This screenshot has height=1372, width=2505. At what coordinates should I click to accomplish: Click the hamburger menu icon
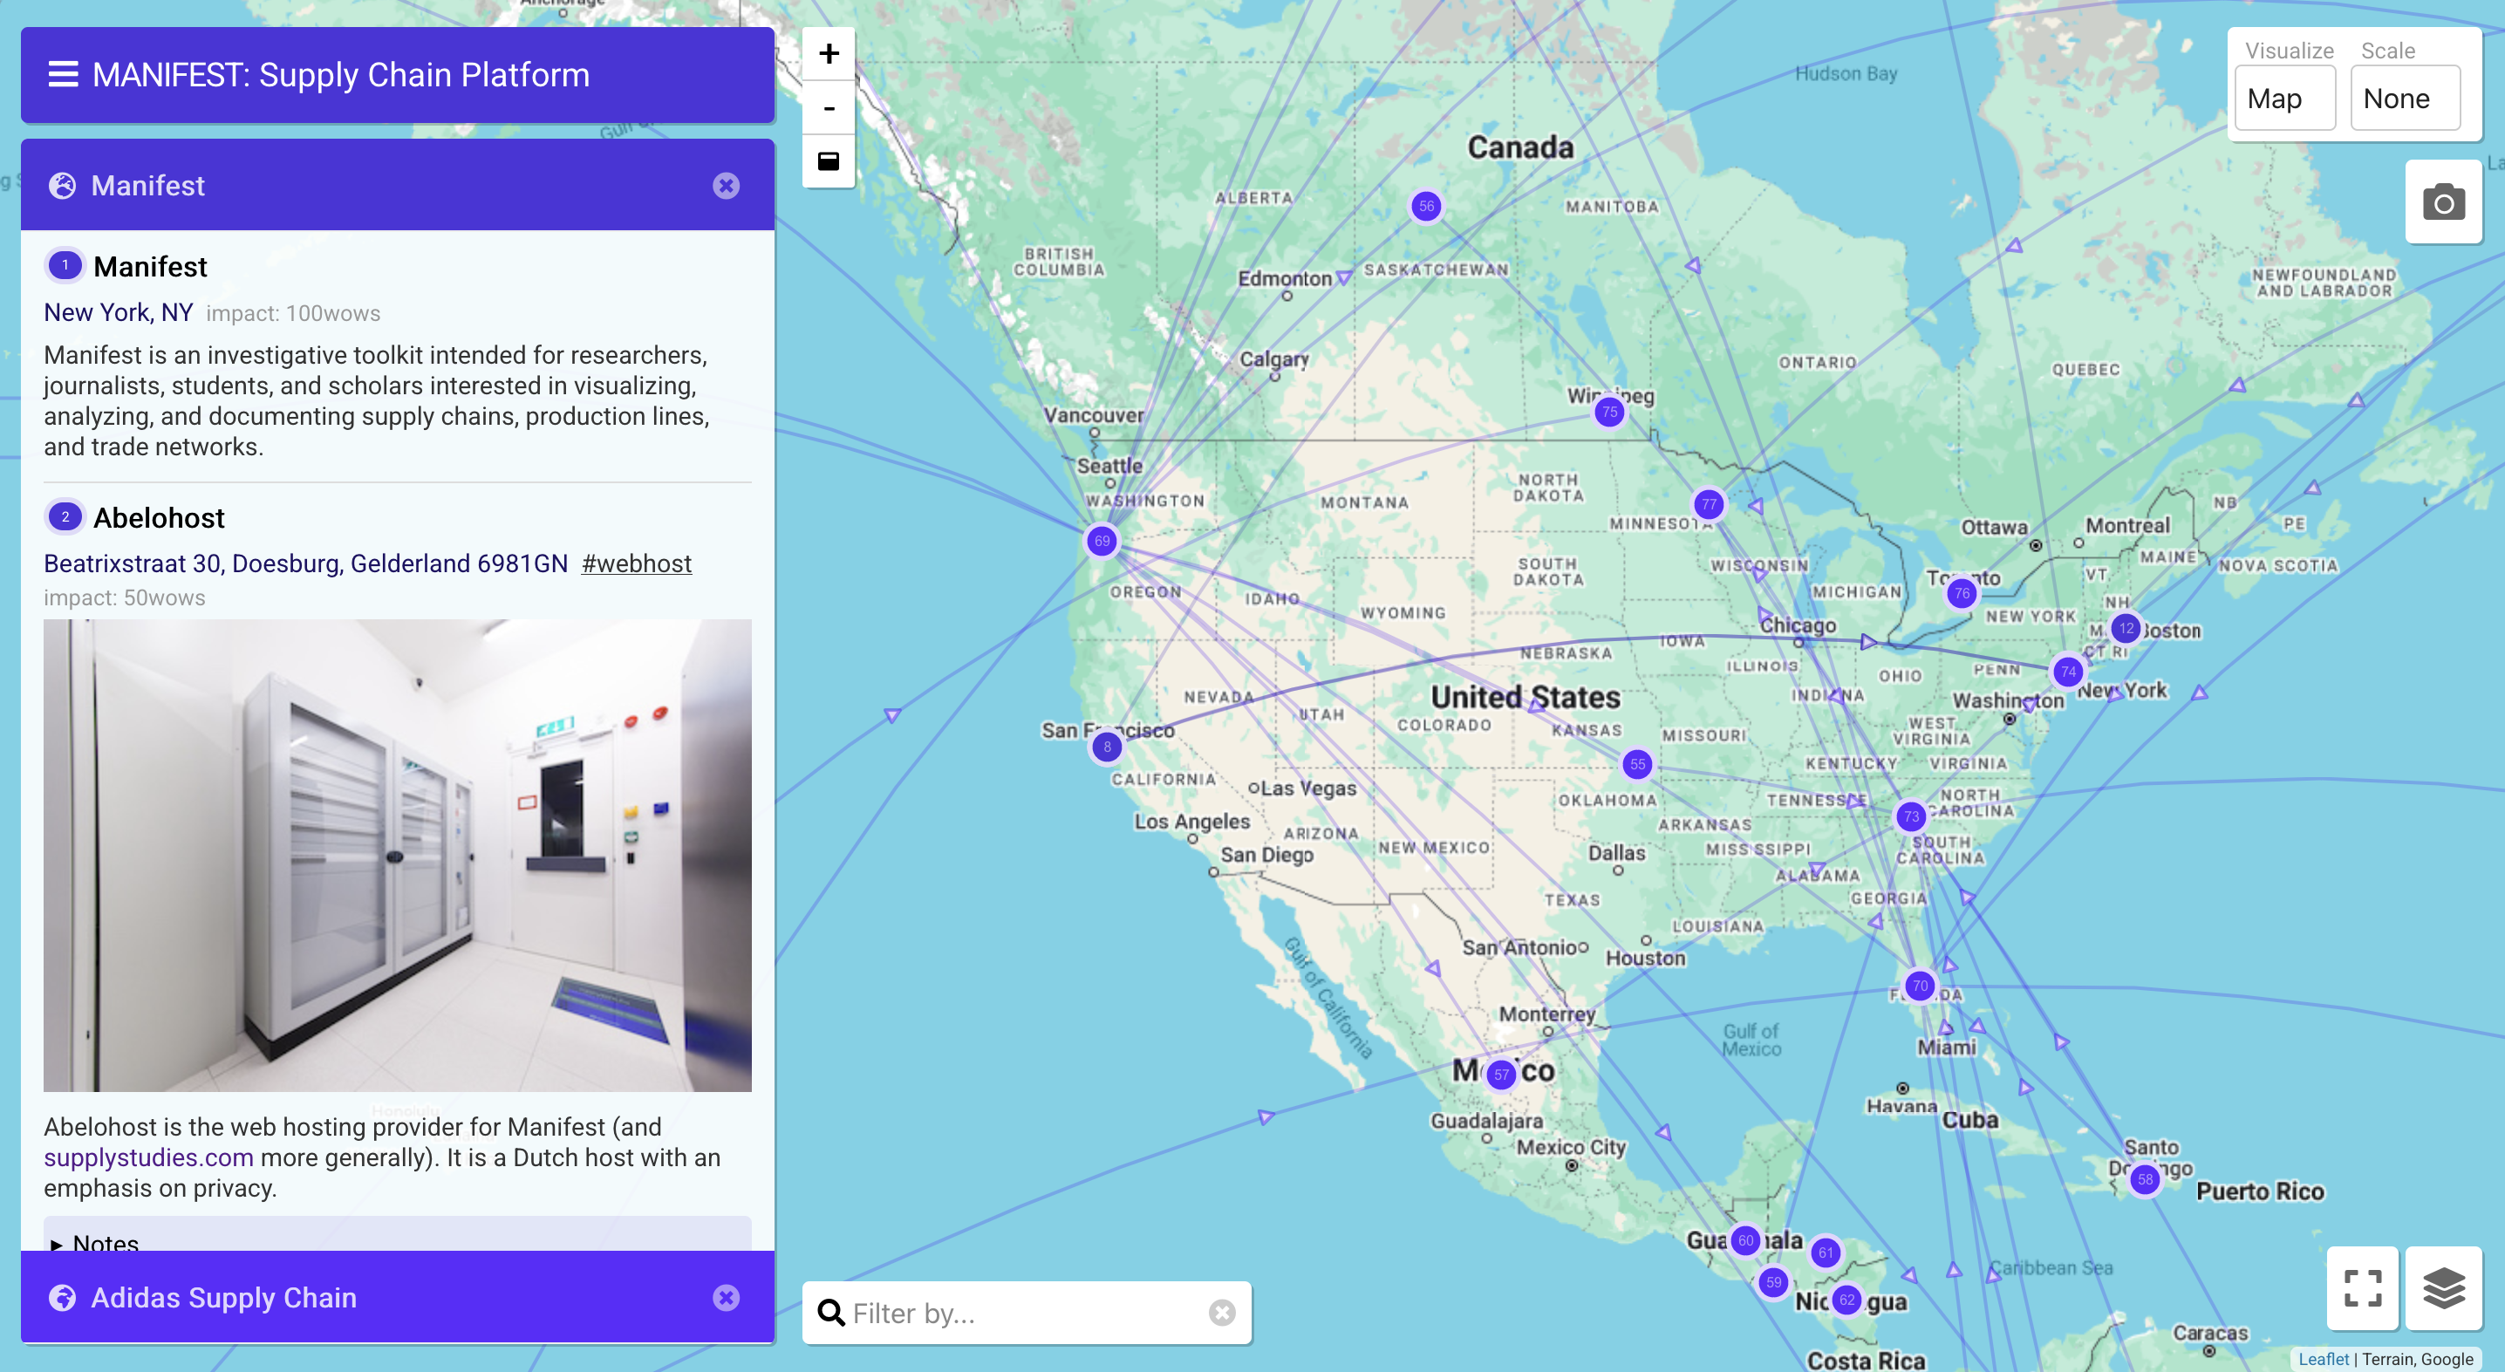tap(61, 72)
